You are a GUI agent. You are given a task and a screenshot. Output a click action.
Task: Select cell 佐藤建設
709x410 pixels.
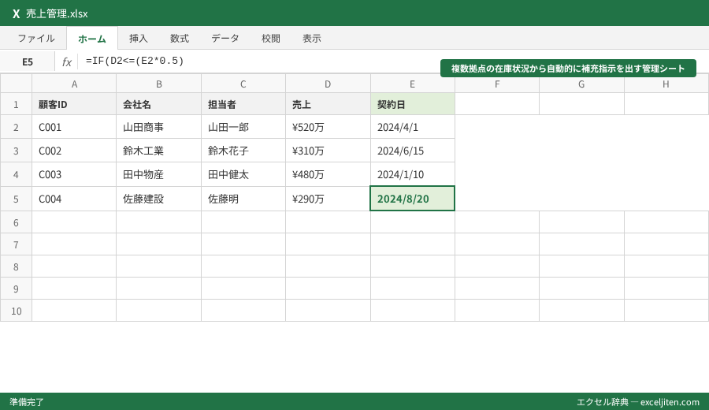158,199
